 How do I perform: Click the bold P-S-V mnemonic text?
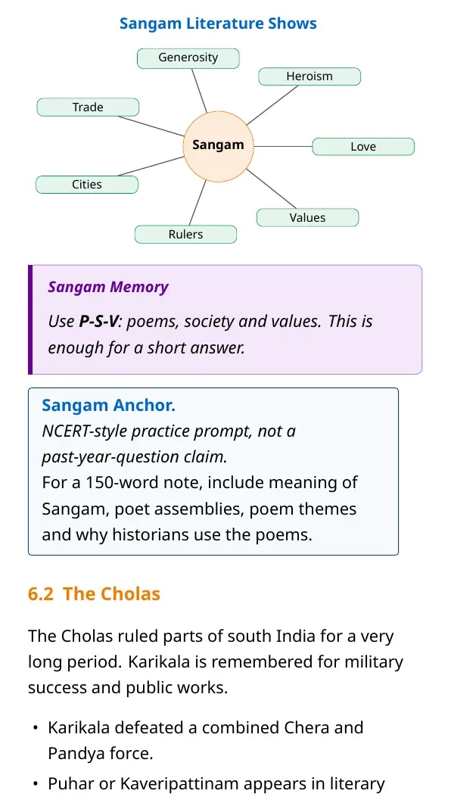tap(99, 322)
